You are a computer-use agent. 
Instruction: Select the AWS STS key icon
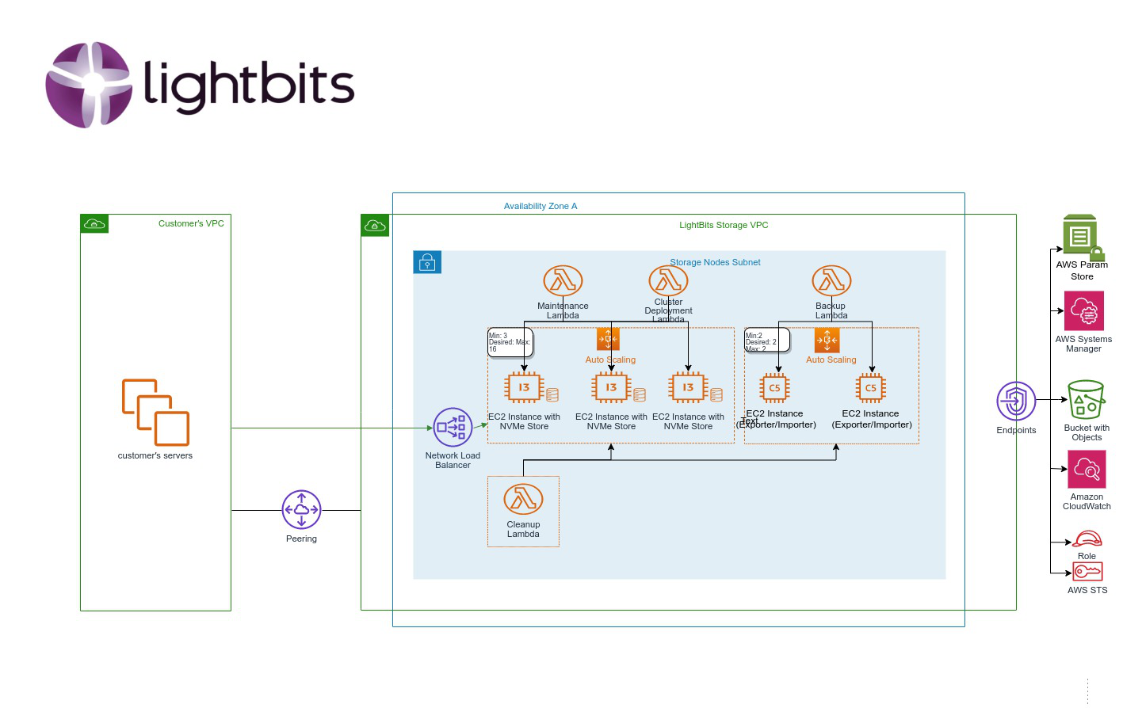tap(1087, 571)
